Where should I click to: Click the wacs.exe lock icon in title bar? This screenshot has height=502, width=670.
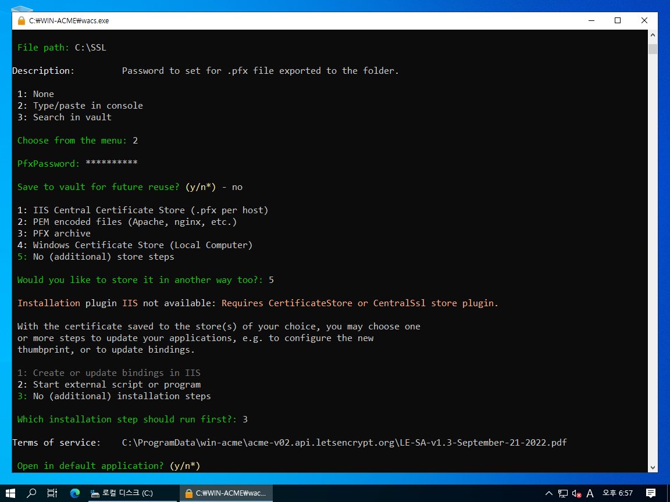tap(22, 20)
